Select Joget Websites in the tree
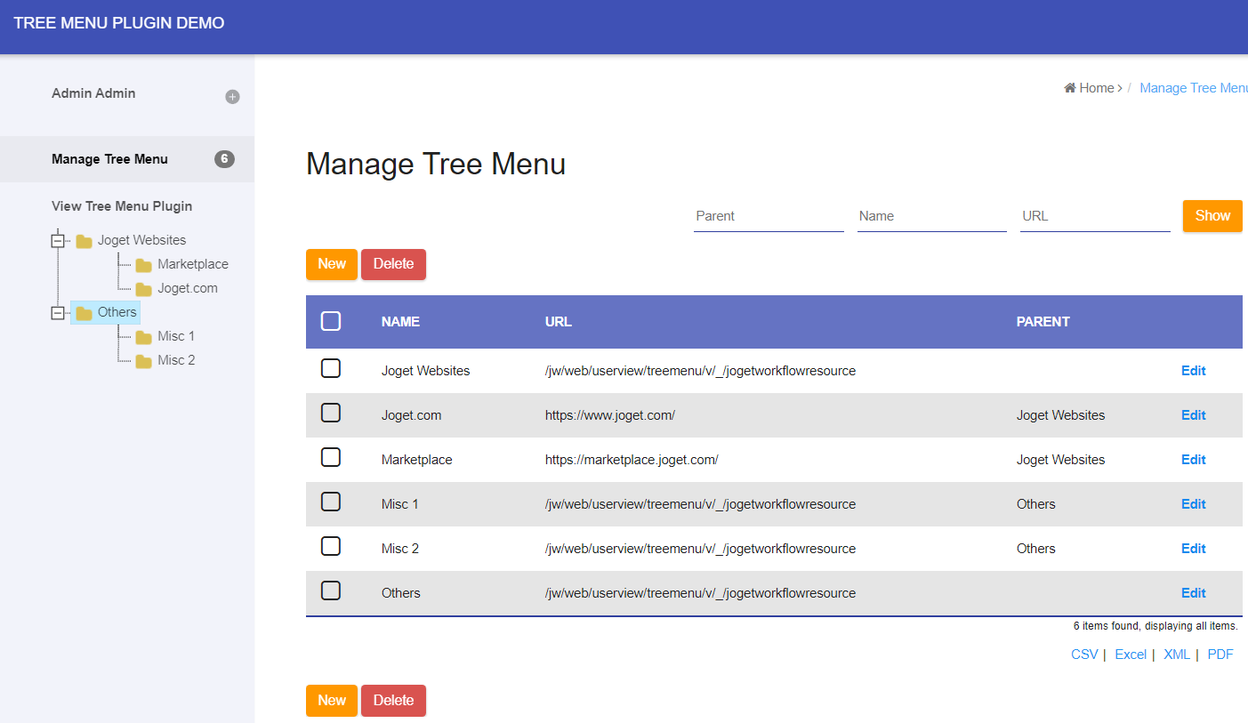1248x723 pixels. (x=141, y=240)
